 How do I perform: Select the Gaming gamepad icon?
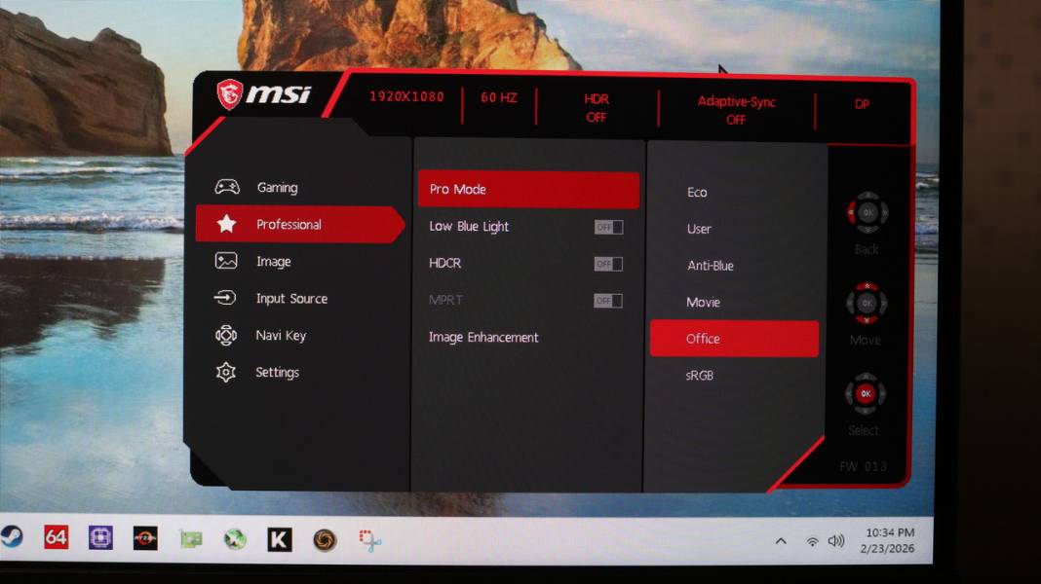(225, 187)
